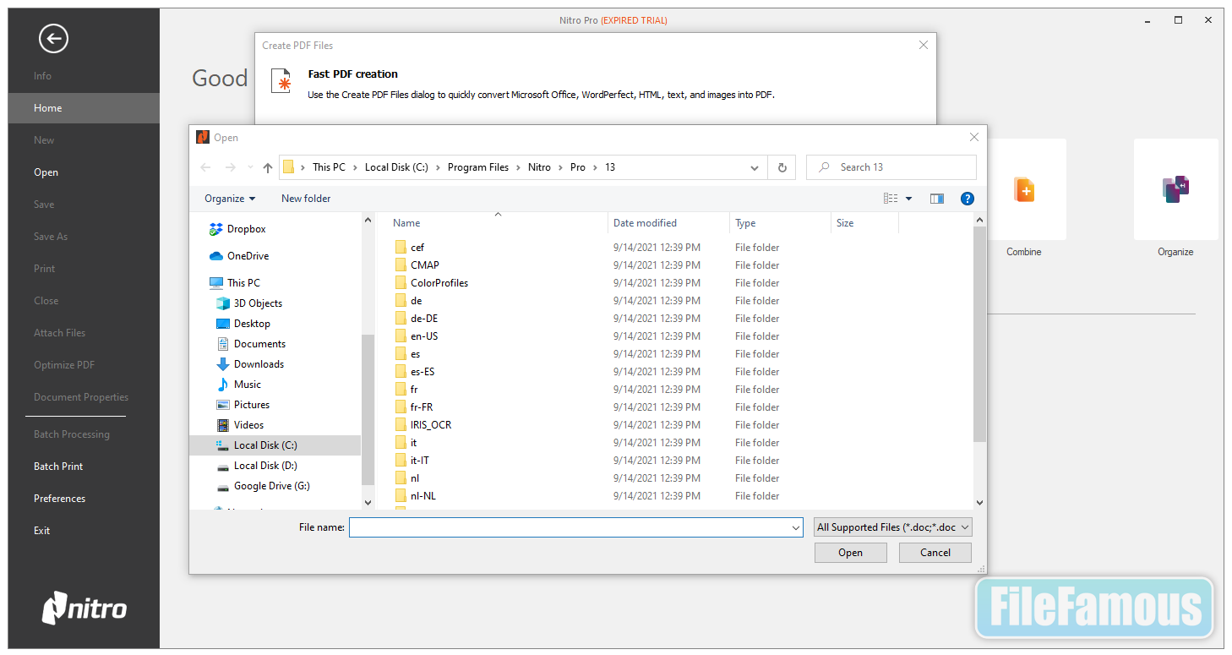Click the Forward navigation arrow in Open dialog
Screen dimensions: 1232x655
(230, 167)
